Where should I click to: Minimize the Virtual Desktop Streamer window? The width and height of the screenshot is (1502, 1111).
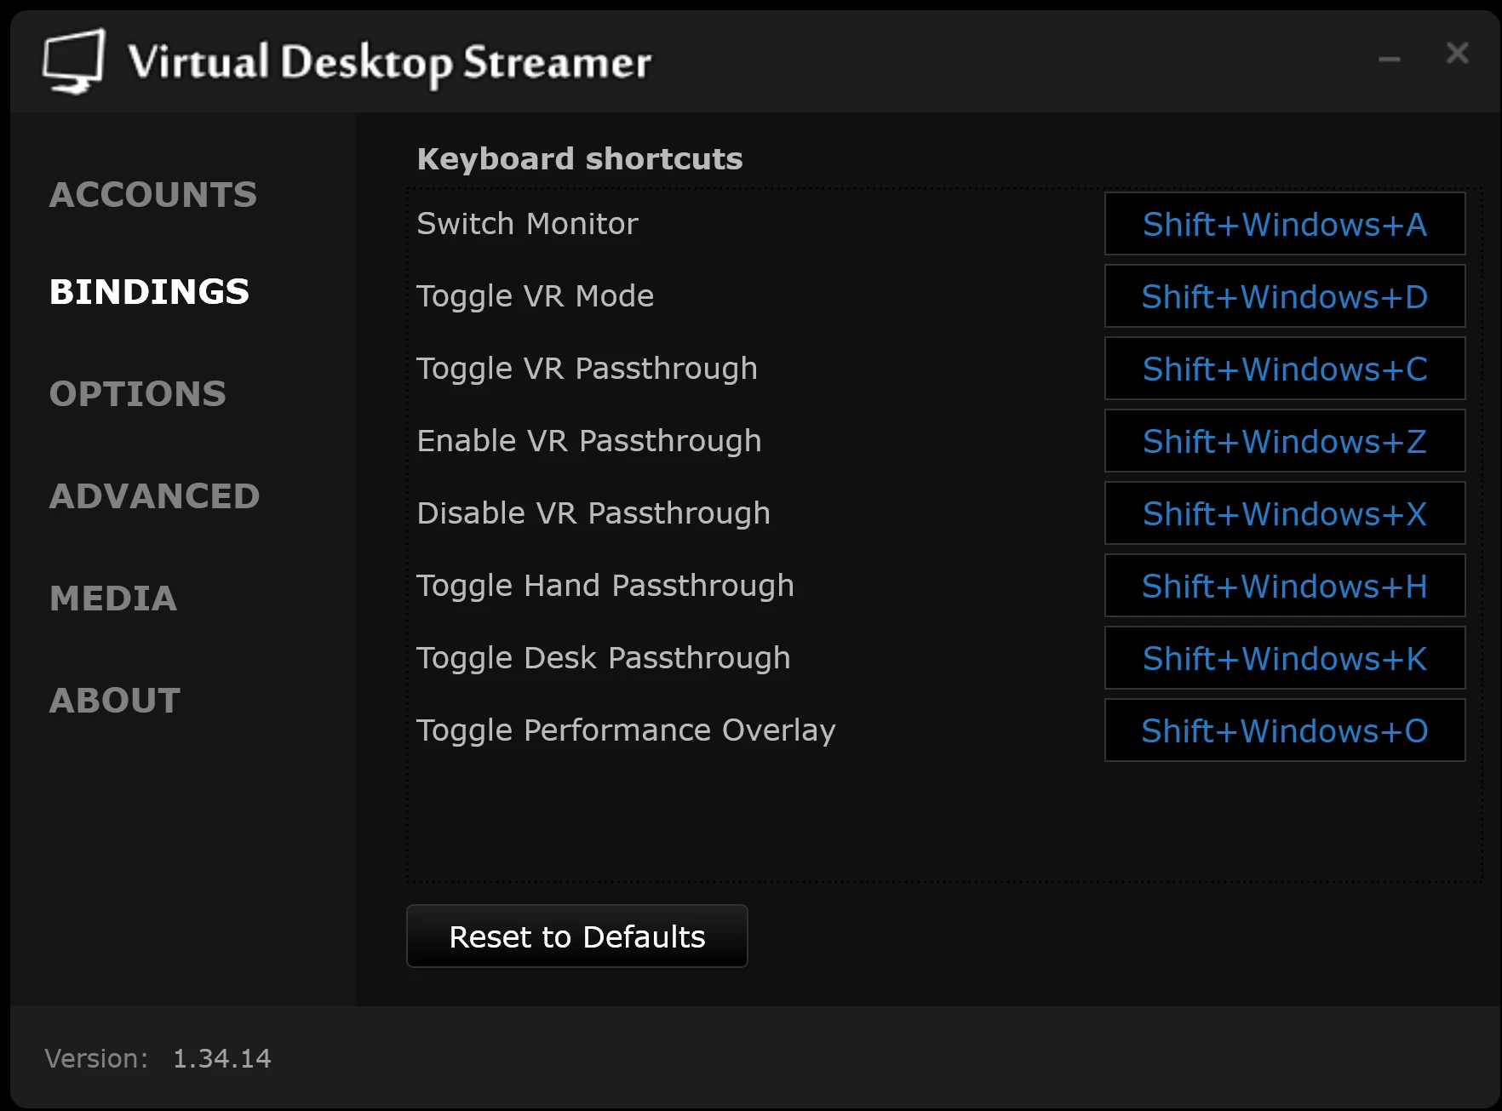[1390, 59]
